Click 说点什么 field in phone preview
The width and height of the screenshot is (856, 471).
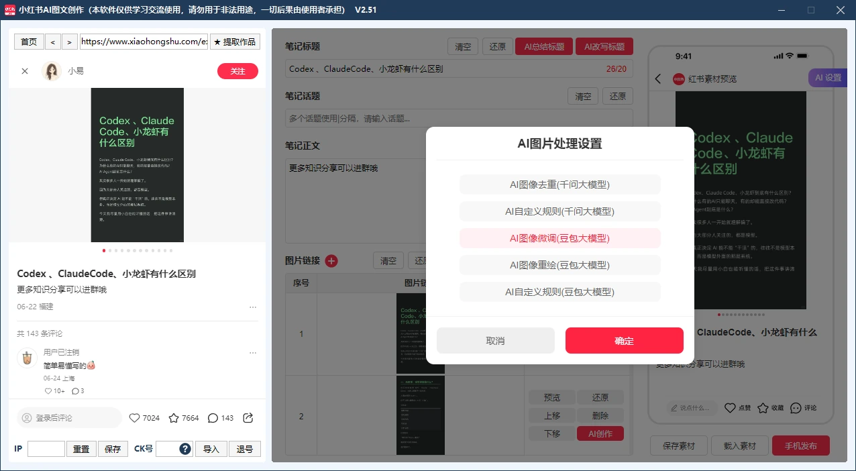coord(692,407)
